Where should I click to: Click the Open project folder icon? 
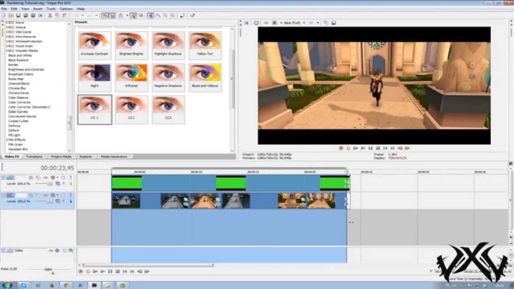(11, 16)
